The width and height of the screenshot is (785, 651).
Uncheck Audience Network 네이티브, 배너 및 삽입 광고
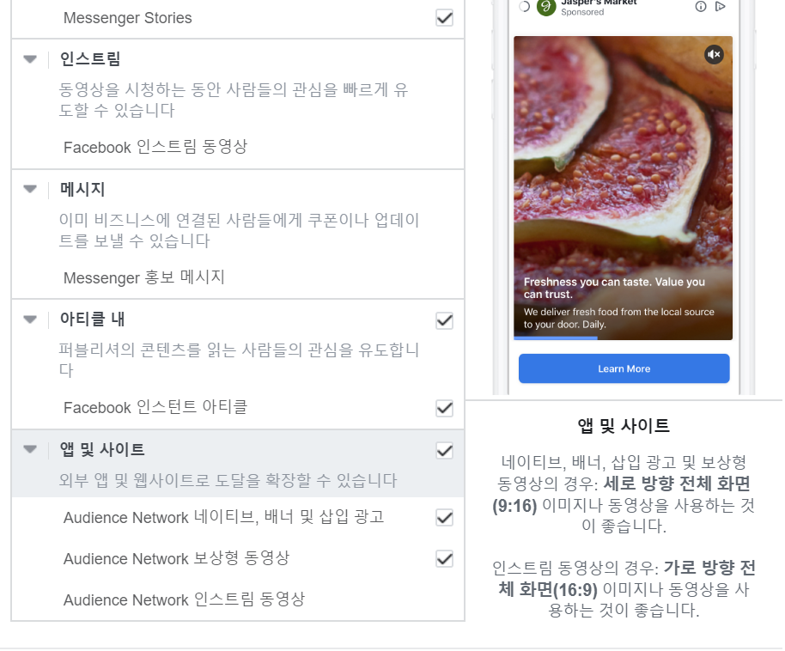click(x=445, y=517)
